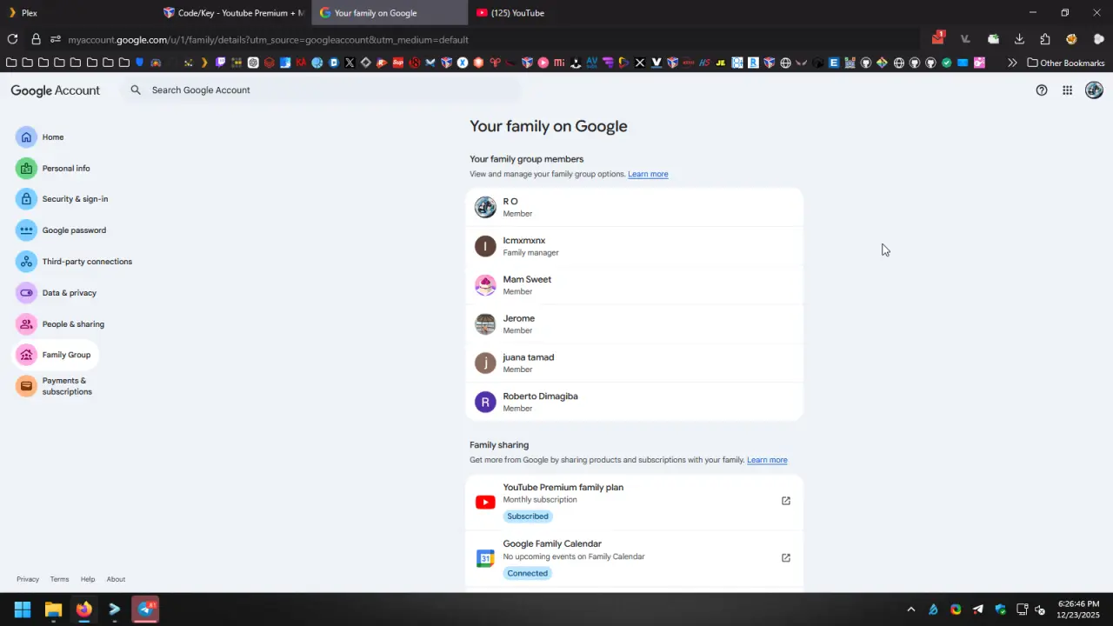This screenshot has width=1113, height=626.
Task: Click the YouTube logo icon
Action: pyautogui.click(x=485, y=502)
